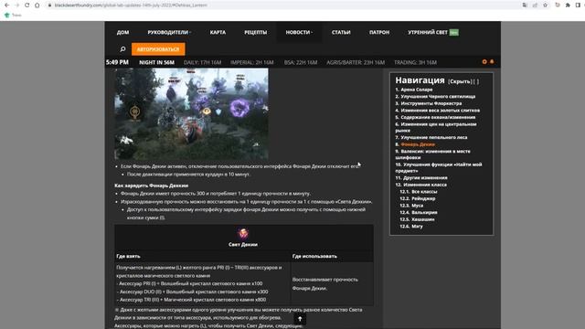Open the browser home page icon
The width and height of the screenshot is (585, 329).
(37, 5)
